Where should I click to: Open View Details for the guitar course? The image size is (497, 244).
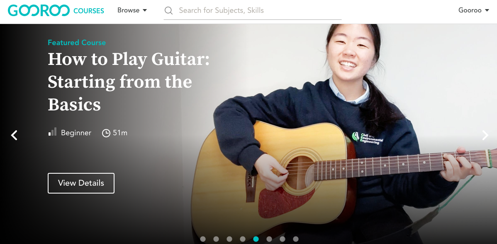coord(81,183)
